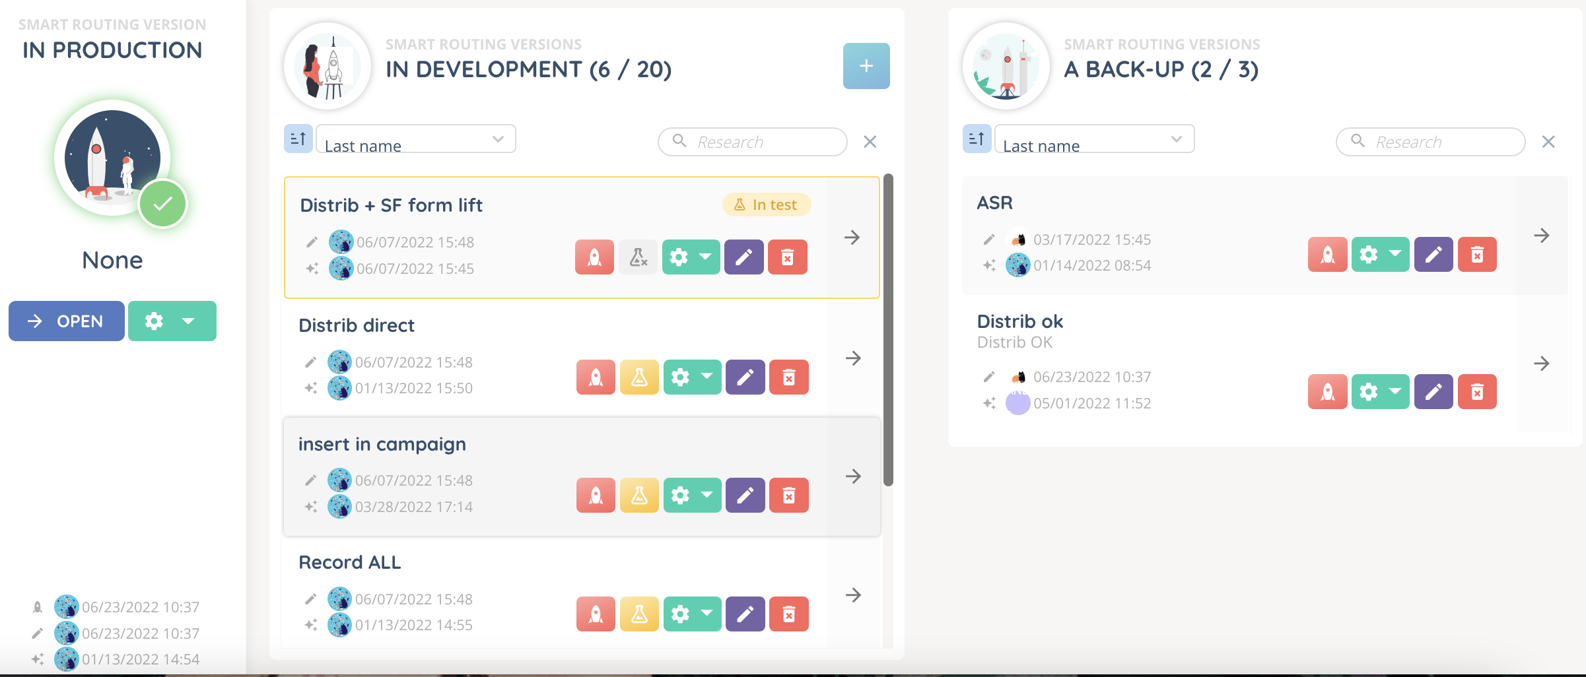Edit the ASR backup version
The height and width of the screenshot is (677, 1586).
1433,255
